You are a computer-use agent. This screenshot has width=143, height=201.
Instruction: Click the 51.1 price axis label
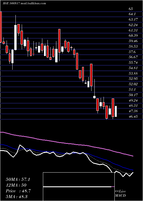point(132,90)
